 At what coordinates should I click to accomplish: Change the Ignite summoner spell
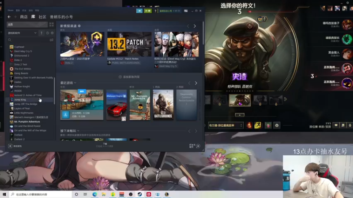click(249, 125)
